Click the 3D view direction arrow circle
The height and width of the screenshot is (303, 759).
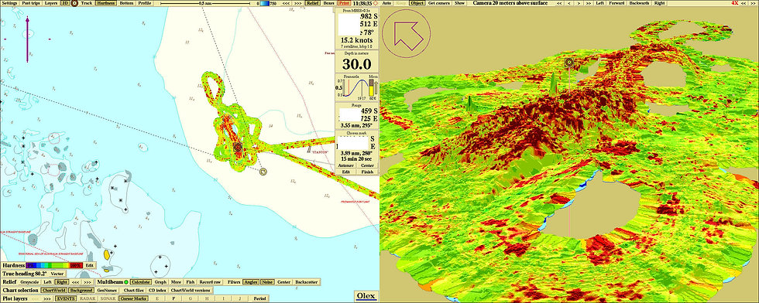tap(406, 34)
